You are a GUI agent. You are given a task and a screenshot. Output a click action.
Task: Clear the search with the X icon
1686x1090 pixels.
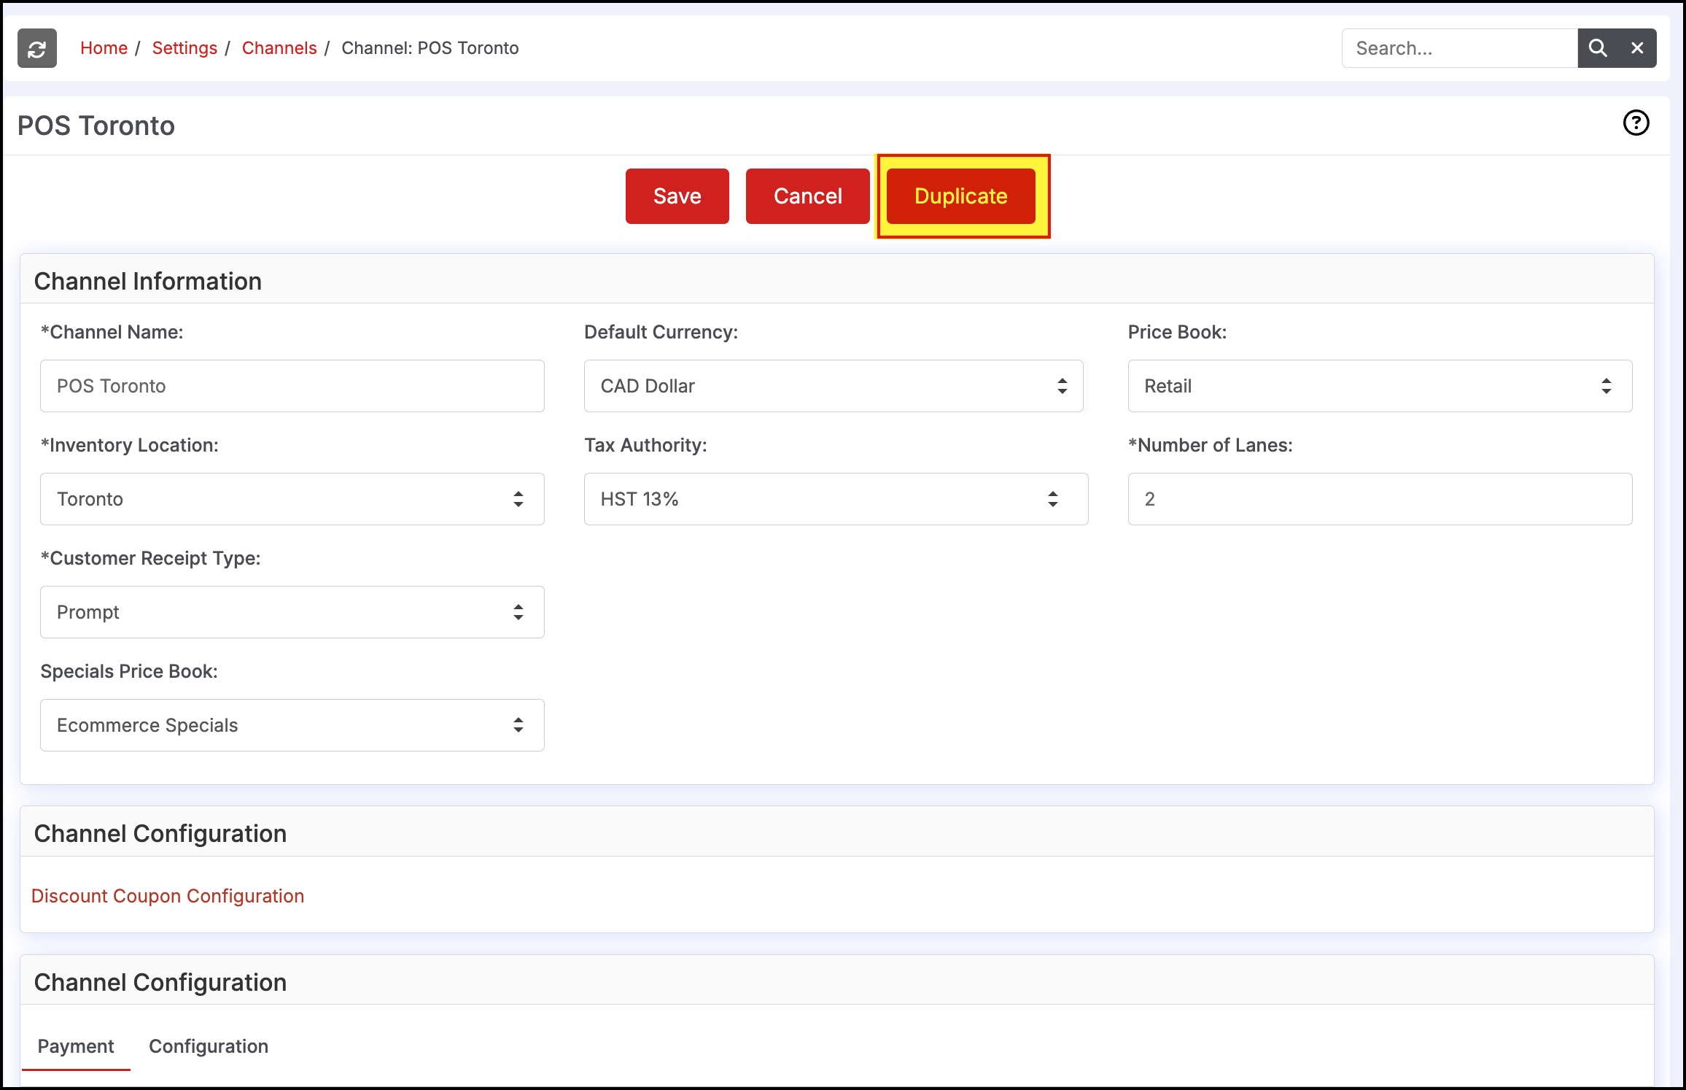click(1637, 48)
